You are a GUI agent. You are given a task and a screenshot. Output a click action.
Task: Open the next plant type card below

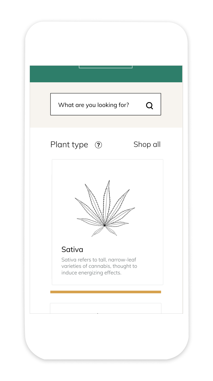[x=106, y=308]
